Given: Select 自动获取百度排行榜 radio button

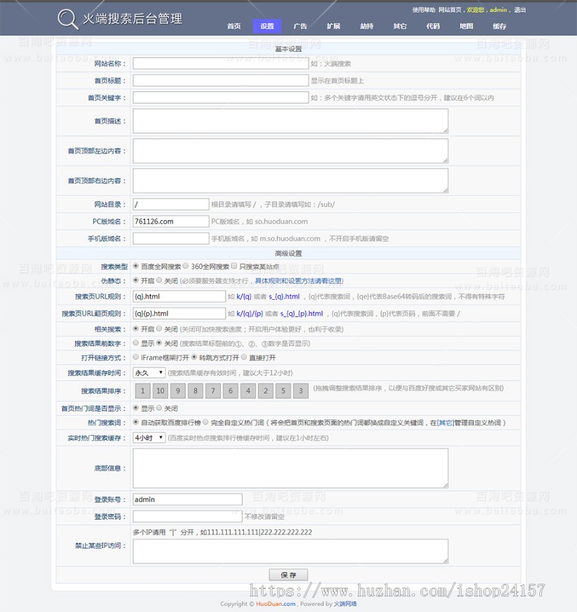Looking at the screenshot, I should coord(136,422).
